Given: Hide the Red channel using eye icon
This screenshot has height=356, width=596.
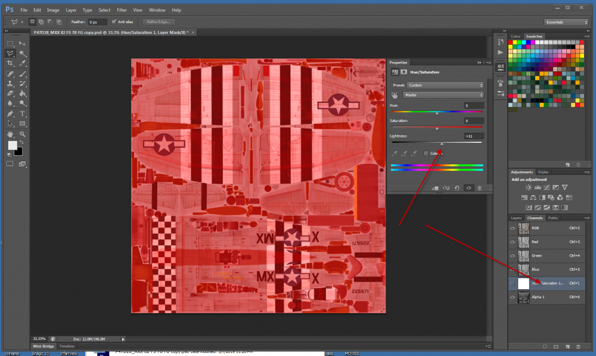Looking at the screenshot, I should pos(513,242).
